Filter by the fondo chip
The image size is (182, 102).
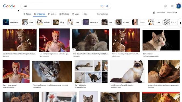[171, 22]
